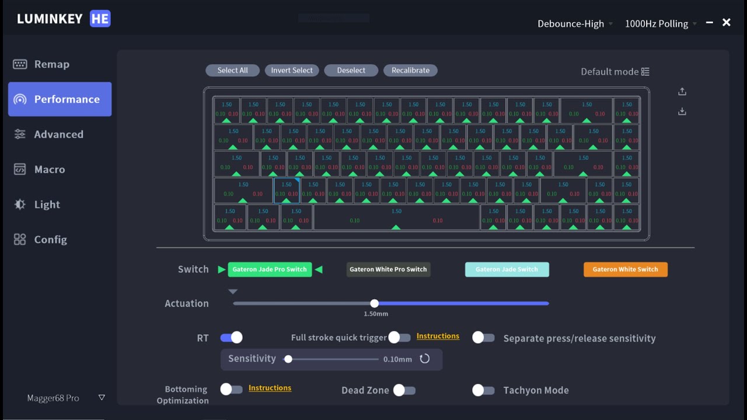The image size is (747, 420).
Task: Disable the RT toggle switch
Action: (231, 337)
